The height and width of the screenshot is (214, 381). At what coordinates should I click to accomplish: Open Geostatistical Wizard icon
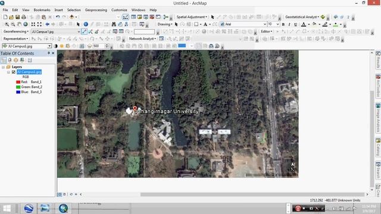pyautogui.click(x=323, y=17)
